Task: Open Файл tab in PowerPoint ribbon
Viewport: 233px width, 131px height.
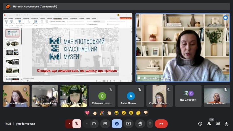Action: point(5,18)
